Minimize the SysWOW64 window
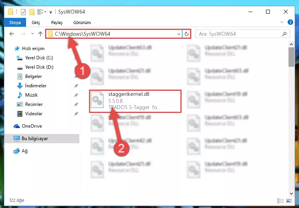 pyautogui.click(x=250, y=12)
